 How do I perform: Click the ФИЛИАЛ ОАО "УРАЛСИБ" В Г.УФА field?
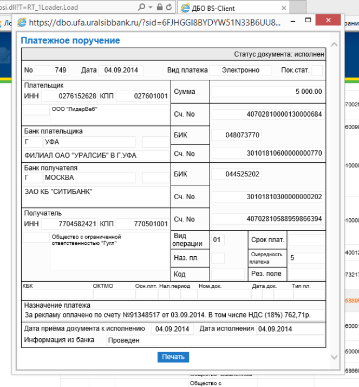pos(96,155)
